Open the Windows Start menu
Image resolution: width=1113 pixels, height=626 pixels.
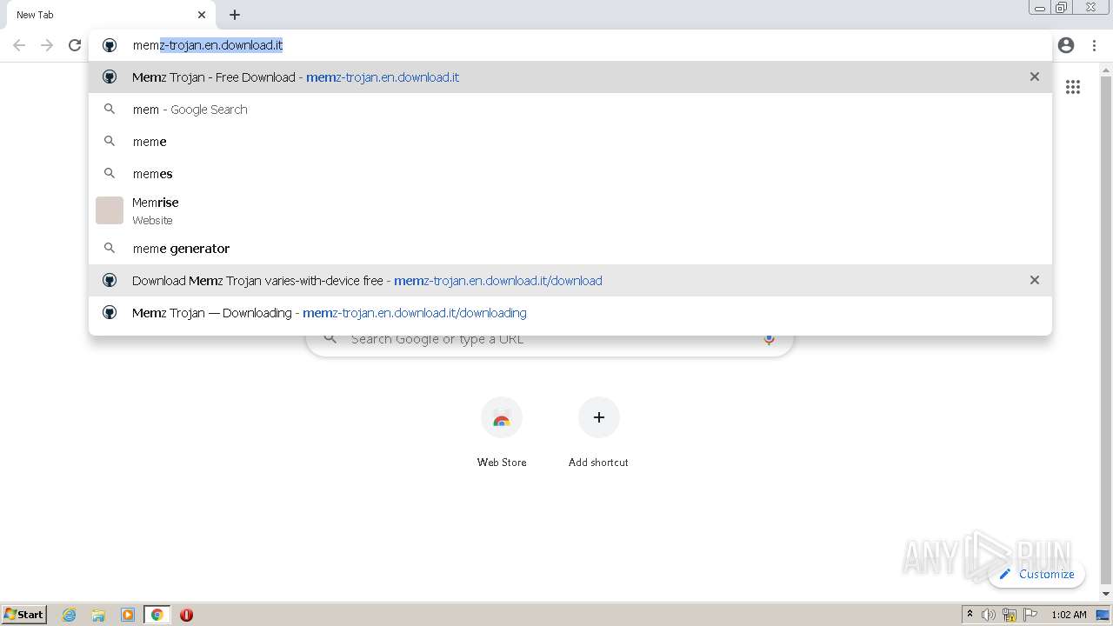click(x=24, y=615)
